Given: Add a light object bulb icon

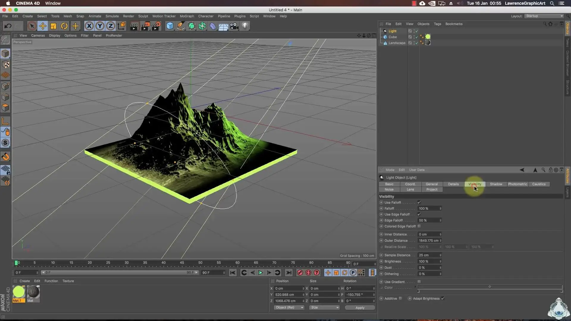Looking at the screenshot, I should [245, 26].
